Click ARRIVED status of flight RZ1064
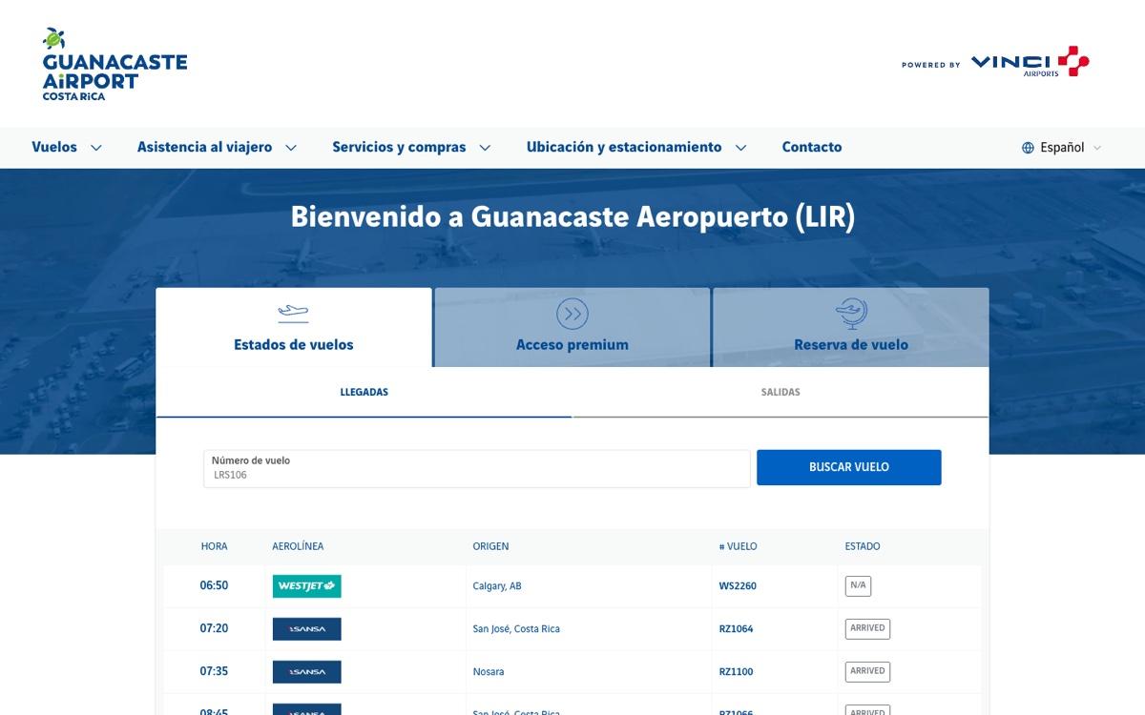 pyautogui.click(x=867, y=628)
